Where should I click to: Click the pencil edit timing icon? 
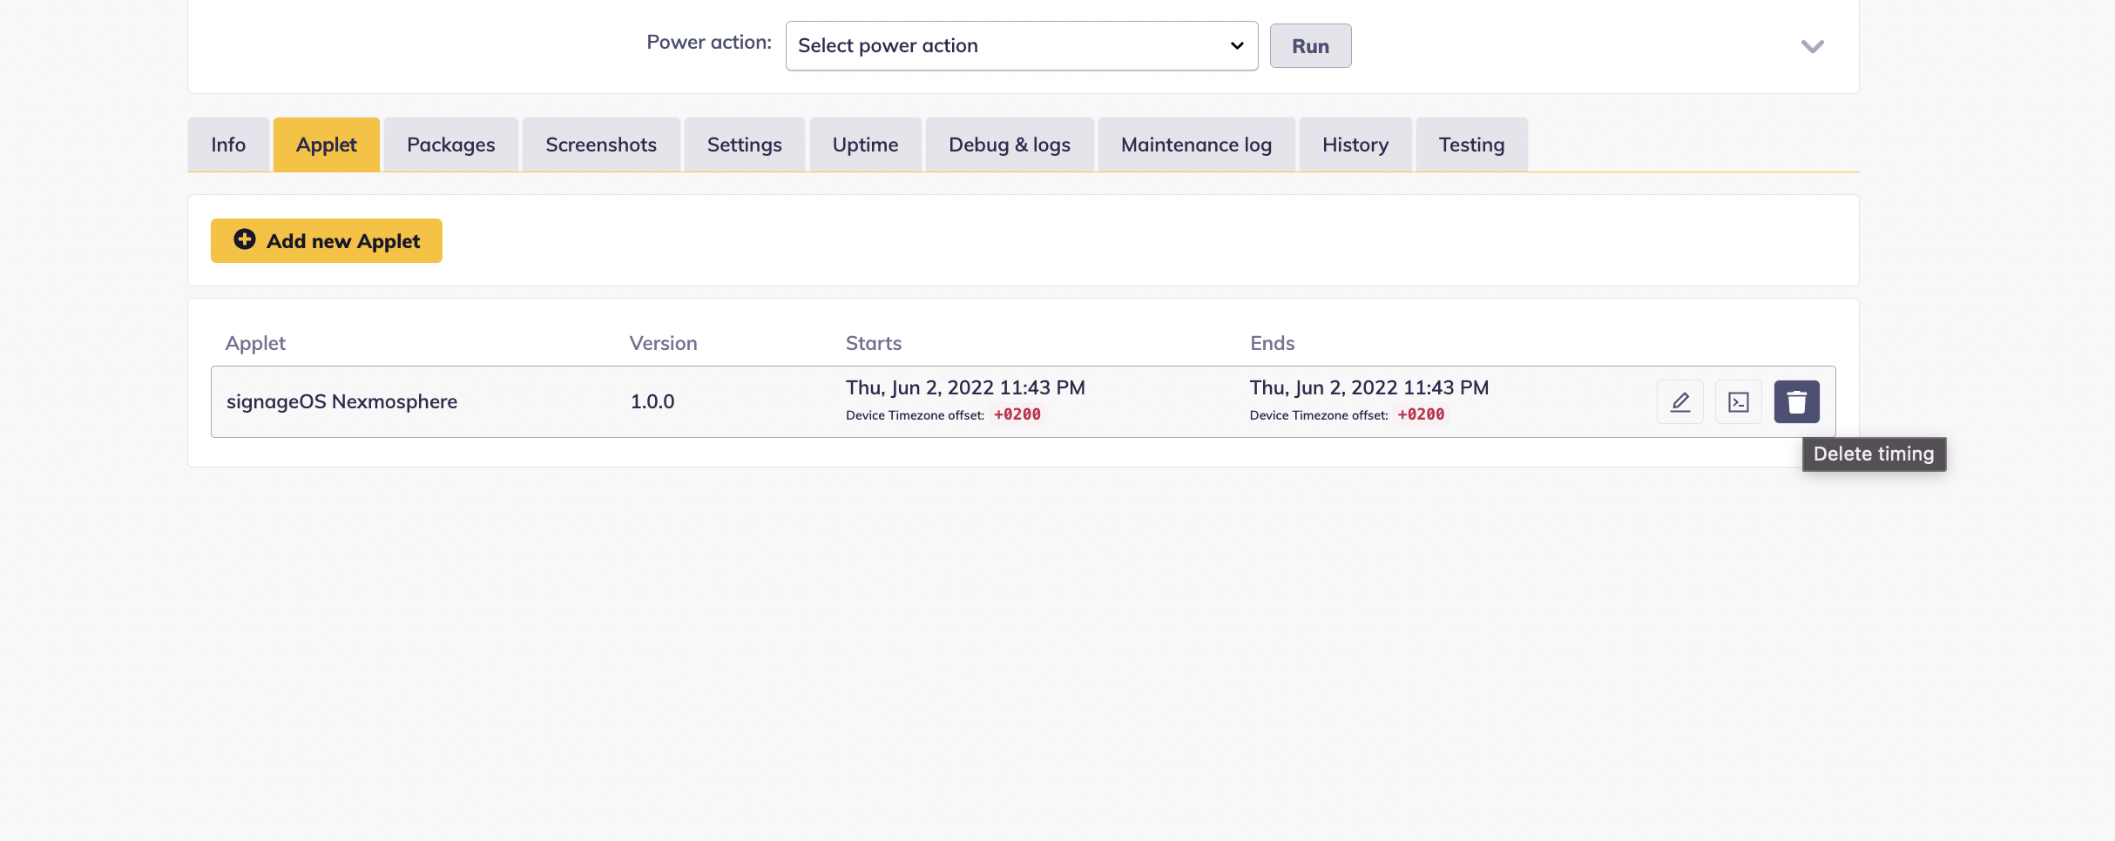(1679, 402)
